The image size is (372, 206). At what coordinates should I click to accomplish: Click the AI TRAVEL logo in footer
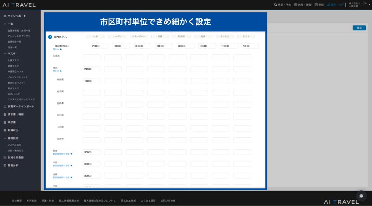coord(342,202)
